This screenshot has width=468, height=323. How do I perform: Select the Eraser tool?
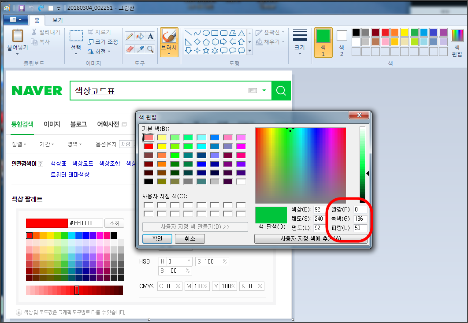130,49
